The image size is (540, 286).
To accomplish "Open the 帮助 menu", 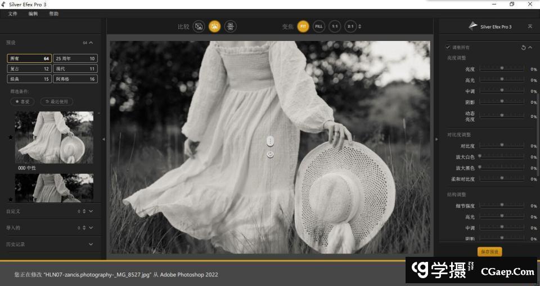I will [53, 13].
